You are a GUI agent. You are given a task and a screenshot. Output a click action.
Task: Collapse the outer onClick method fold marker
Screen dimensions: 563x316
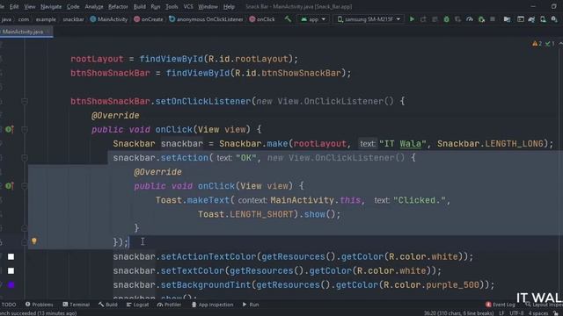click(25, 129)
